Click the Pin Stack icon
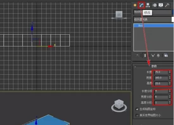This screenshot has height=125, width=174. 137,55
